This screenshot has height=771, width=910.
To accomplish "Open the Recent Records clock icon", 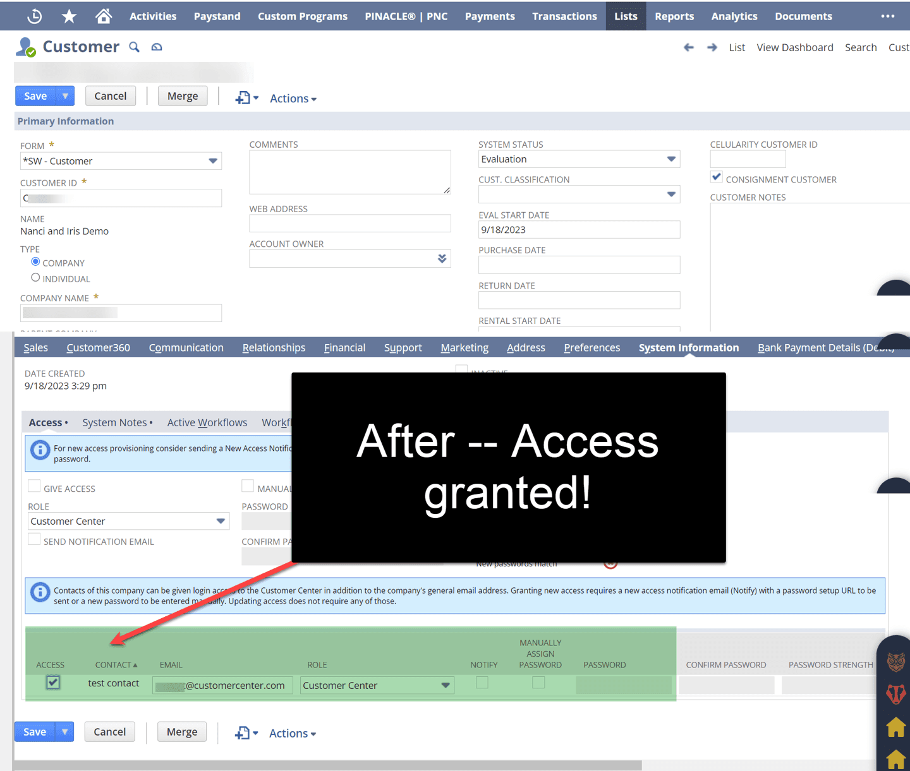I will [x=35, y=16].
